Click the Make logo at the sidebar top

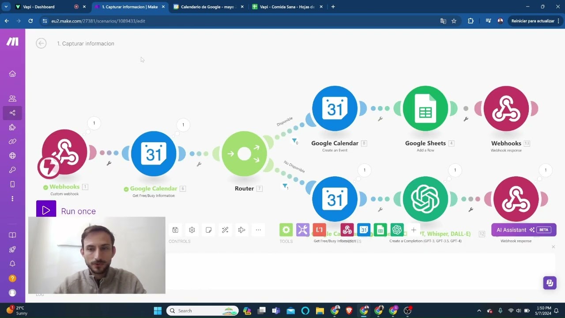[x=12, y=42]
